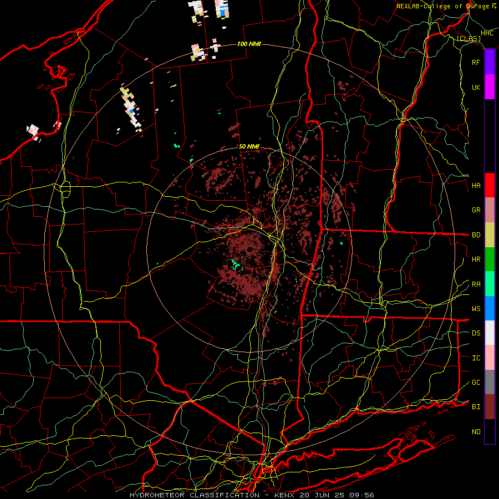The image size is (499, 499).
Task: Click the green rain echo southwest of radar
Action: click(x=236, y=265)
